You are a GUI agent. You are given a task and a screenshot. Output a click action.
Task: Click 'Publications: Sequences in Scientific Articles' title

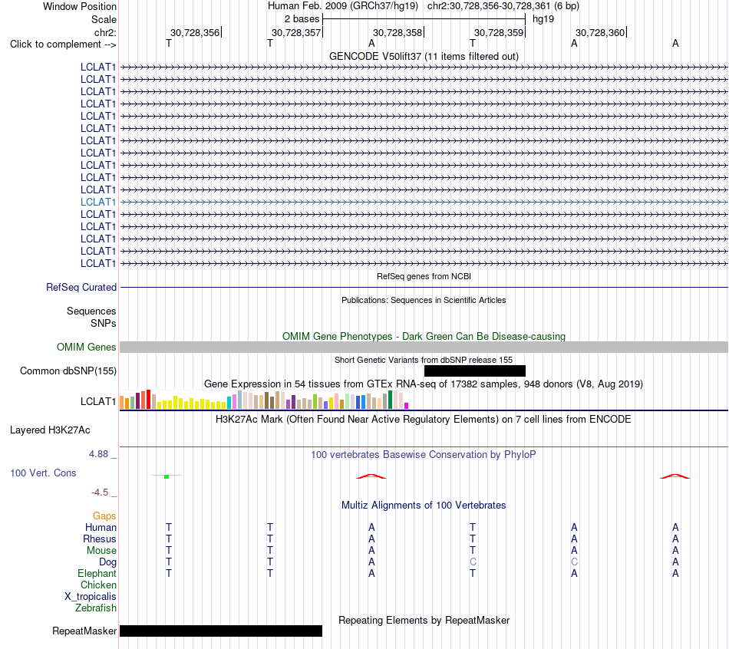coord(424,300)
